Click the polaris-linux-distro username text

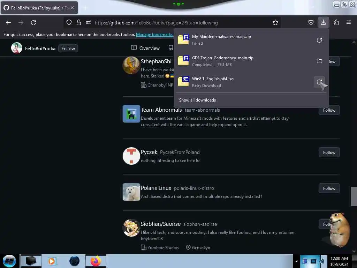(194, 188)
